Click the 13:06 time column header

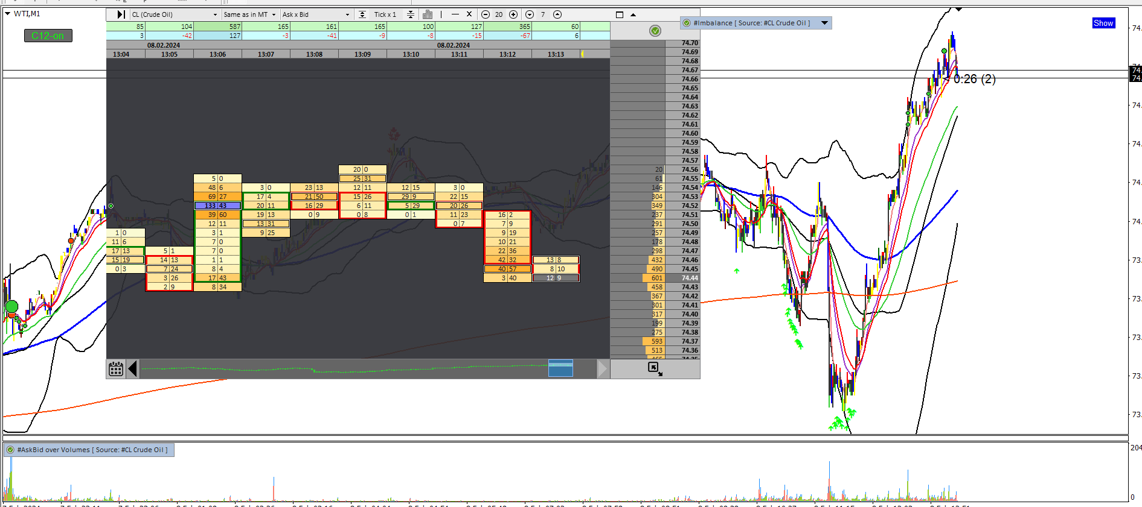click(x=217, y=54)
